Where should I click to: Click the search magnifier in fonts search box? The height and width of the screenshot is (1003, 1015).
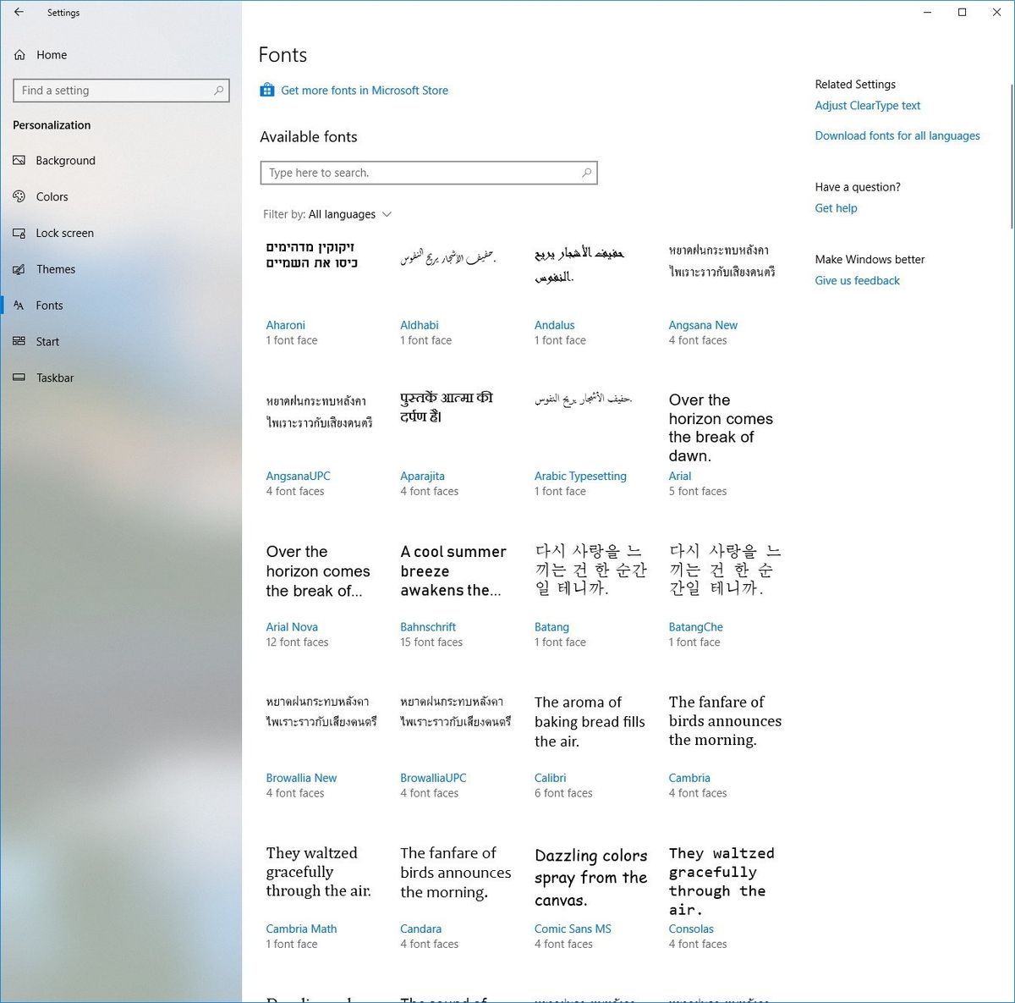[x=586, y=172]
